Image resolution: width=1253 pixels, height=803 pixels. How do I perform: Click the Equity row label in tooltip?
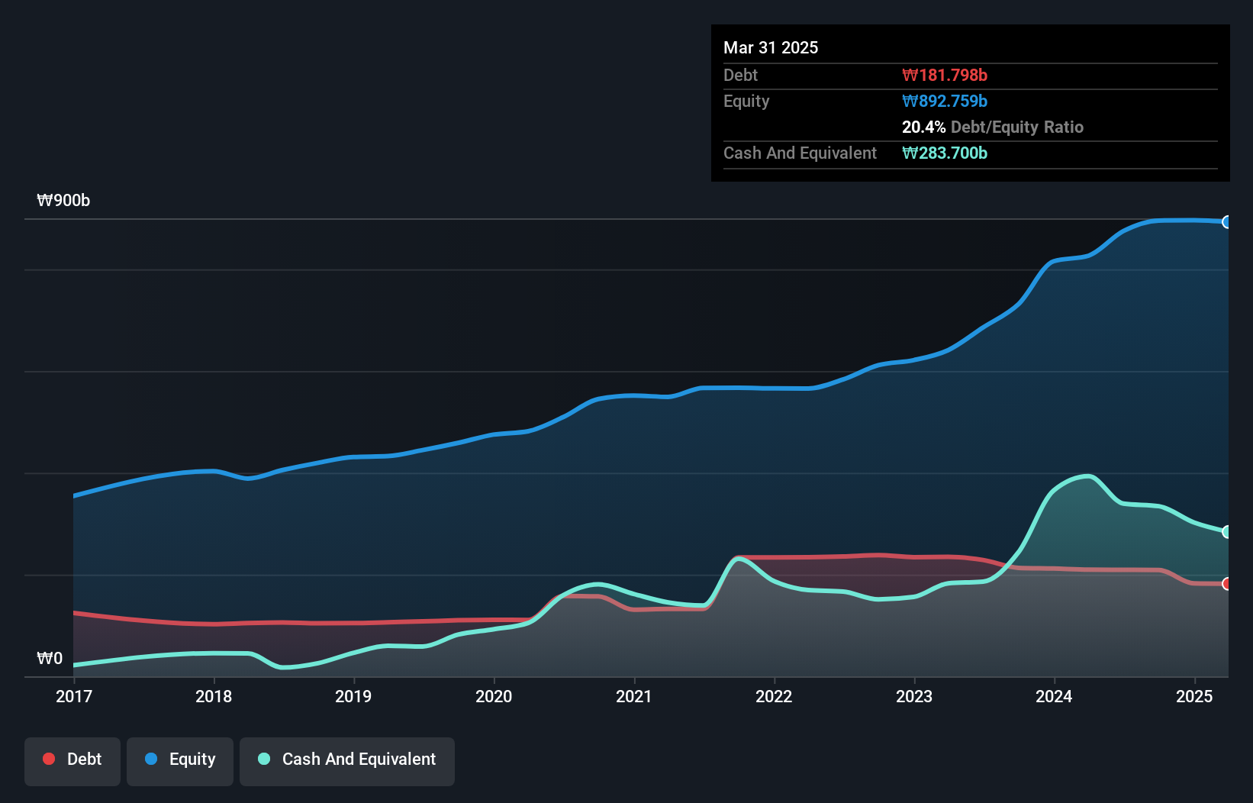(746, 101)
